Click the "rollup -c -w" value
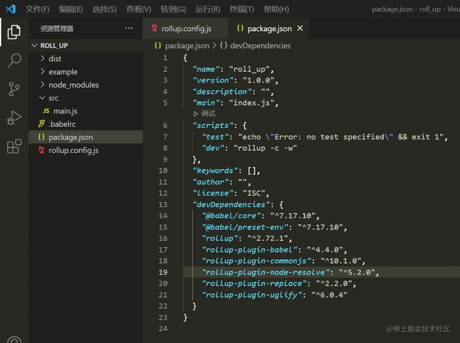The width and height of the screenshot is (460, 343). pos(265,148)
